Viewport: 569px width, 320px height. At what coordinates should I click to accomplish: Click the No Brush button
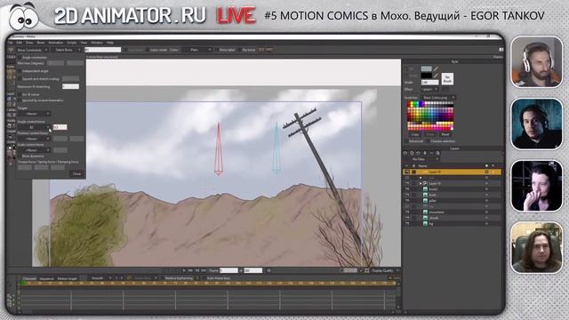pos(447,79)
